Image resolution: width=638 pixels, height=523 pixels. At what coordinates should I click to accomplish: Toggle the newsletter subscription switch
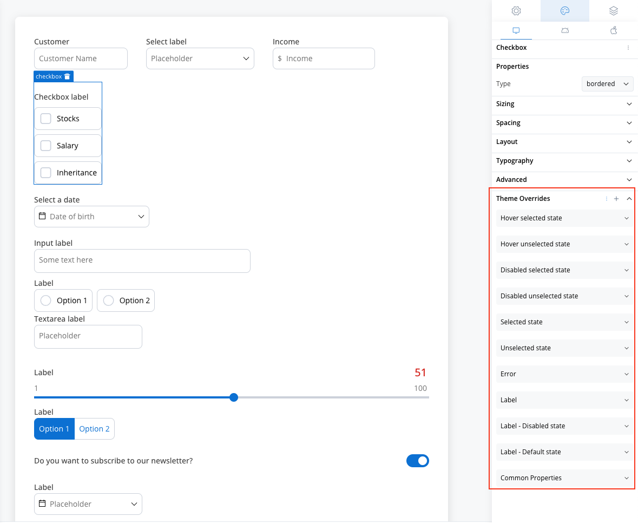[417, 461]
